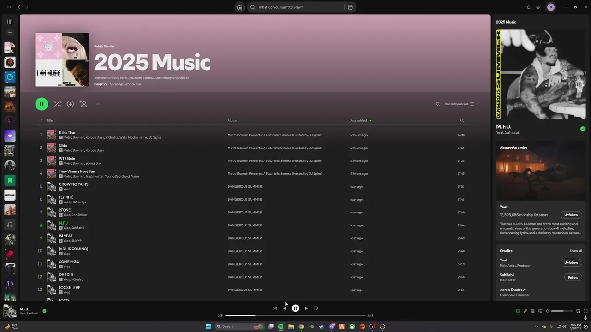The image size is (591, 332).
Task: Open the three-dot app menu
Action: (8, 7)
